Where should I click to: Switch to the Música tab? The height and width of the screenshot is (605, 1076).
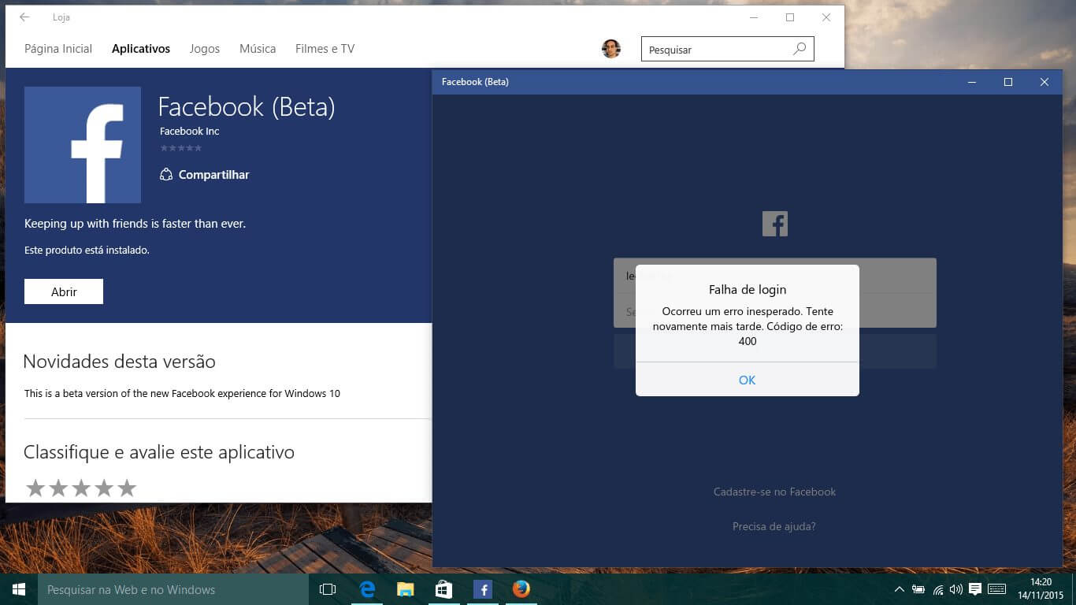[x=258, y=49]
